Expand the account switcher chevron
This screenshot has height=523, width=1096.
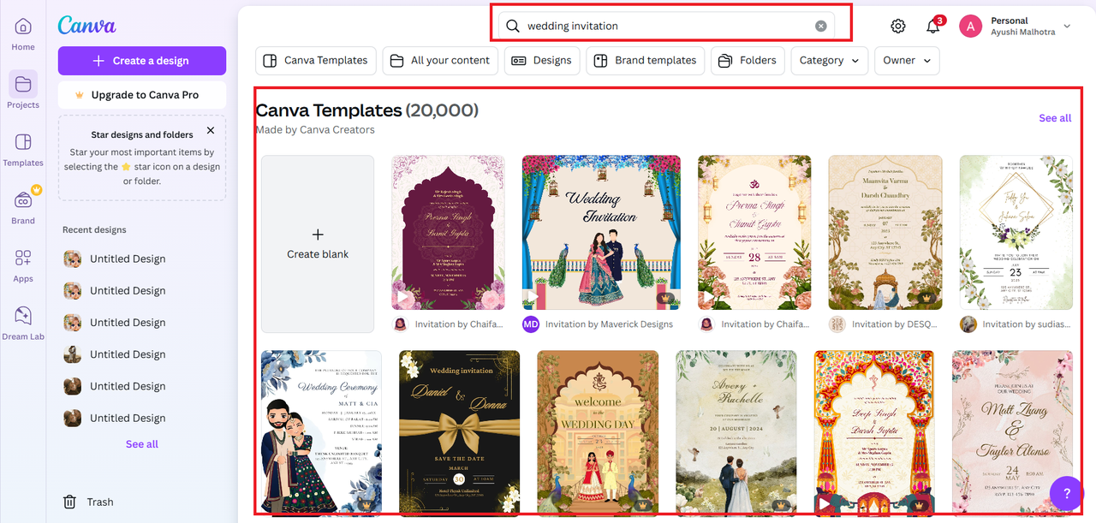click(1067, 27)
